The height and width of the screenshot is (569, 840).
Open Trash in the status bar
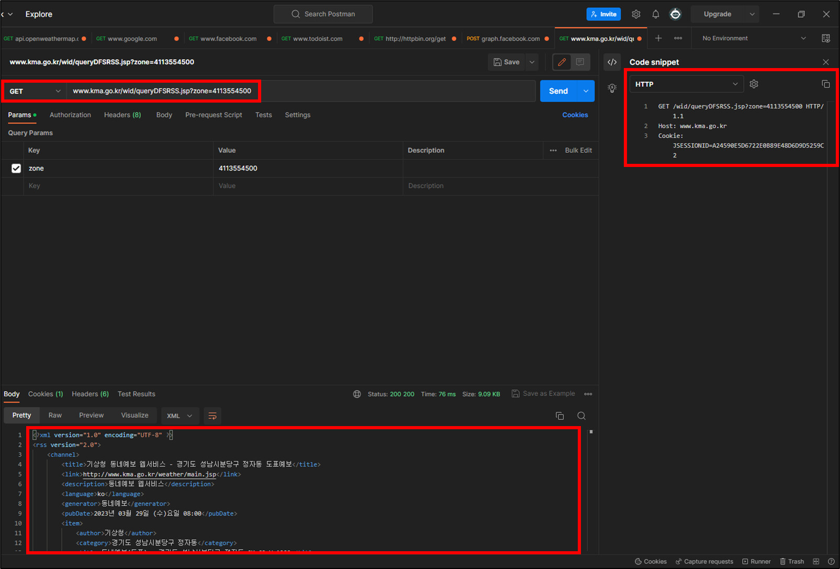pos(792,562)
